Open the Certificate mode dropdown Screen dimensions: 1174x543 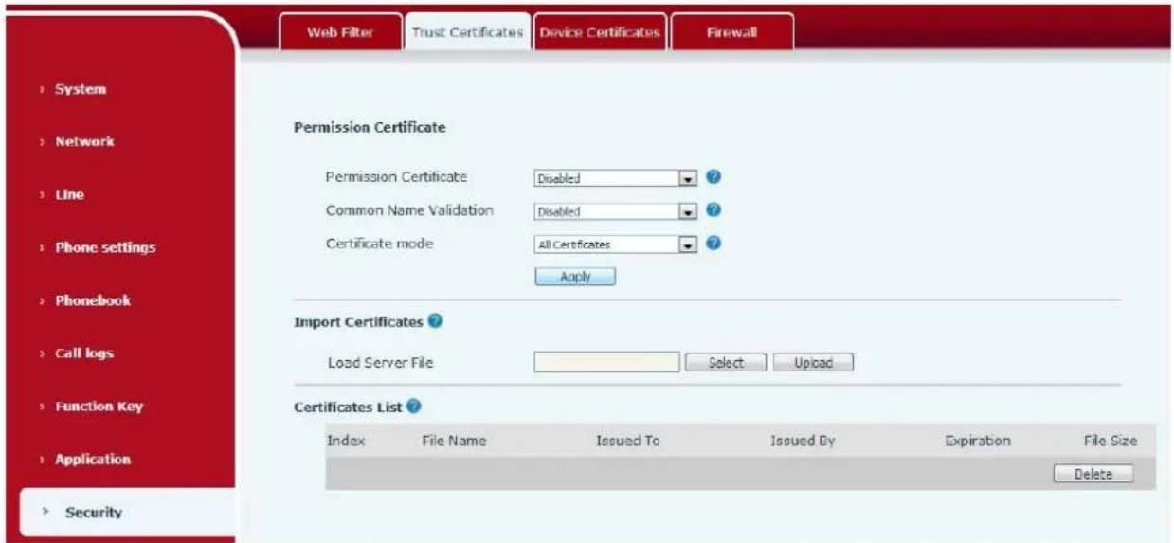coord(616,244)
